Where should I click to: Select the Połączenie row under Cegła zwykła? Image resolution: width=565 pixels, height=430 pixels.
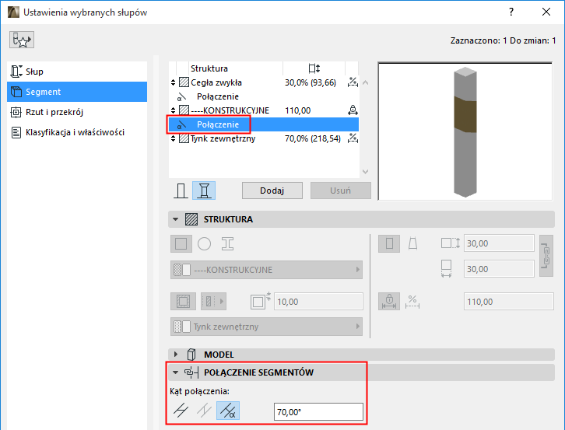tap(263, 96)
